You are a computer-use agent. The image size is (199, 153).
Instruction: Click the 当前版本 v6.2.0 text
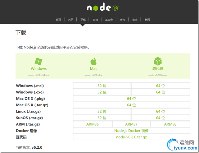pyautogui.click(x=29, y=147)
